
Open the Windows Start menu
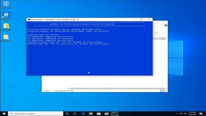pos(4,113)
